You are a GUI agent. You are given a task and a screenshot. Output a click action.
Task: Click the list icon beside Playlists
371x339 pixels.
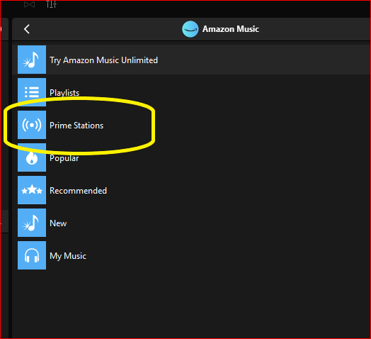[32, 92]
